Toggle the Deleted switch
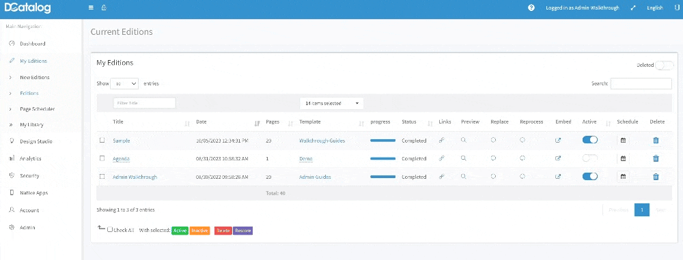This screenshot has height=260, width=683. coord(665,66)
